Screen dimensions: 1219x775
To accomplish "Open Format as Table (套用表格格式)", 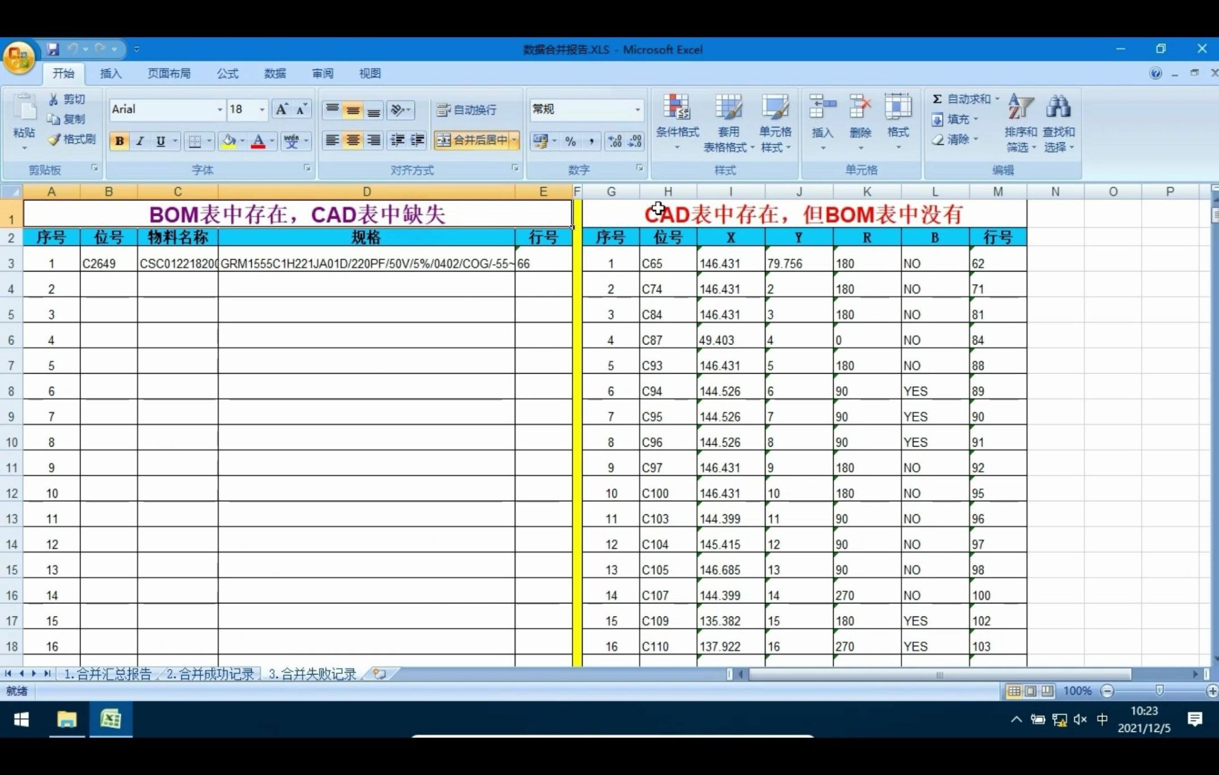I will 728,123.
